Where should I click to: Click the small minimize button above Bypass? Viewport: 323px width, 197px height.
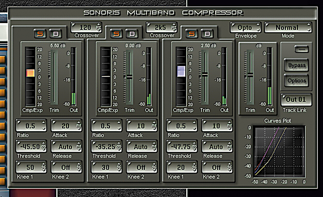point(302,49)
